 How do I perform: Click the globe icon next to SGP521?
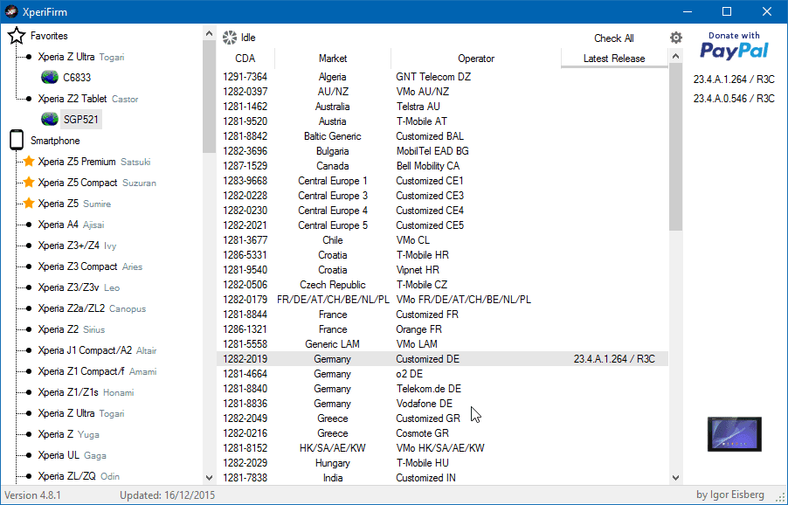pyautogui.click(x=50, y=119)
